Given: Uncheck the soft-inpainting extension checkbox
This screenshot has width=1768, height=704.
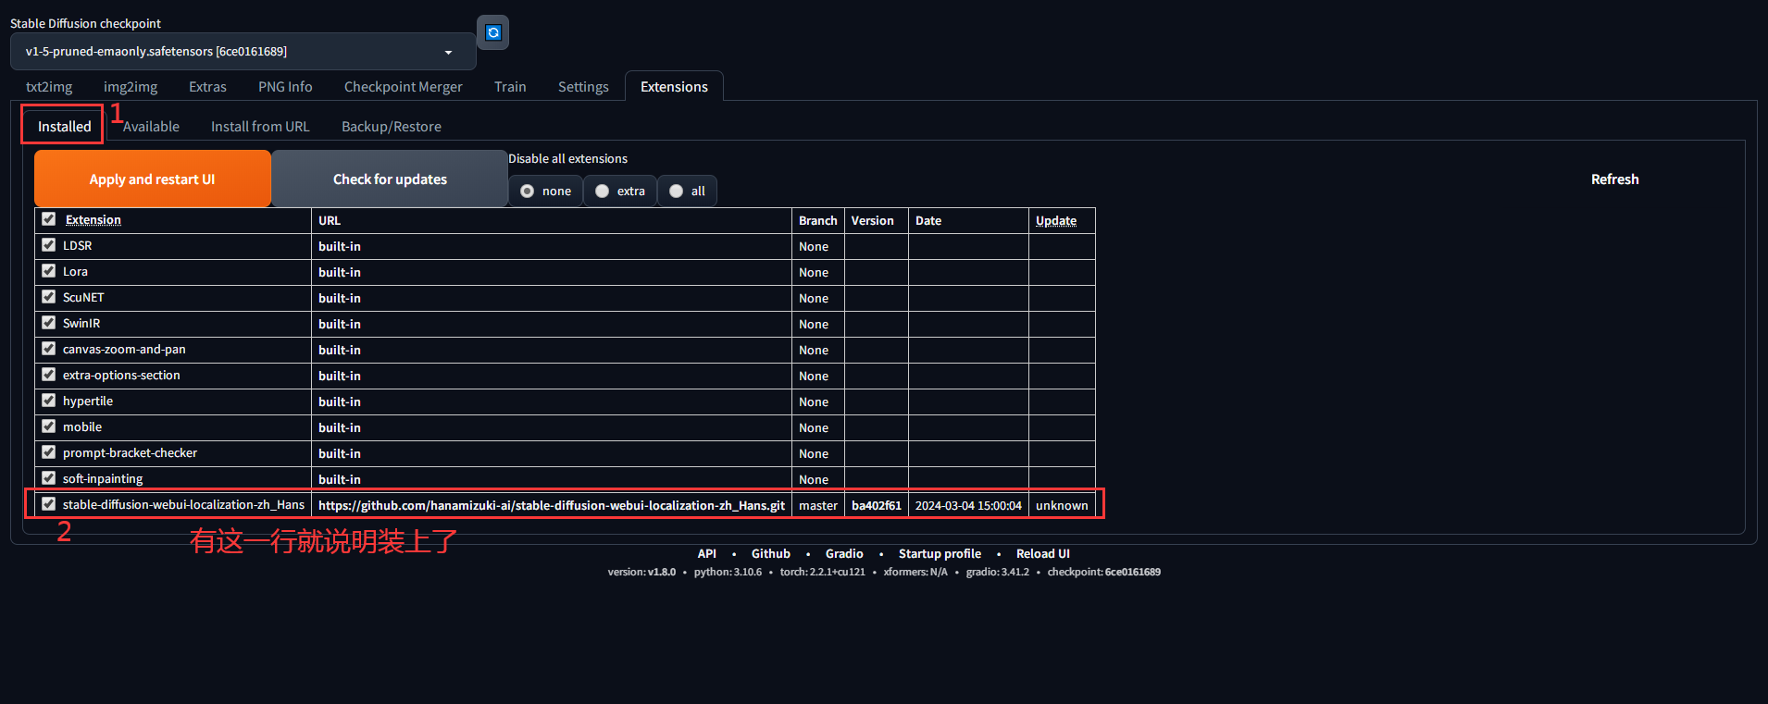Looking at the screenshot, I should (49, 478).
